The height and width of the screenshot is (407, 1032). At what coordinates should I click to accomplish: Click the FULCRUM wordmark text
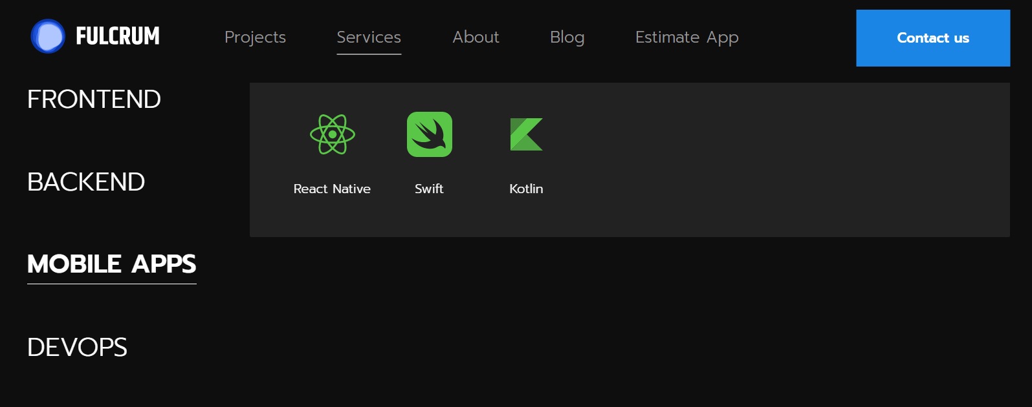coord(118,36)
